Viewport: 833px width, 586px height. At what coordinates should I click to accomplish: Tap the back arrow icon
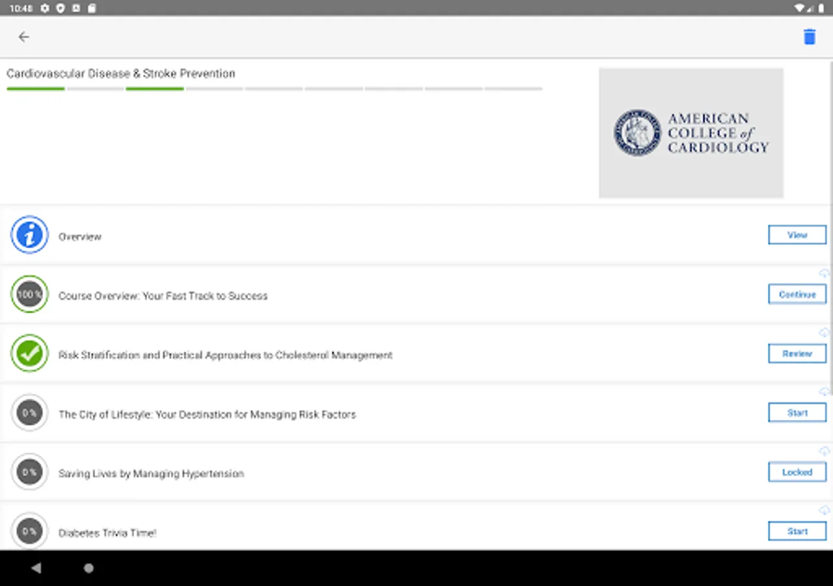24,37
